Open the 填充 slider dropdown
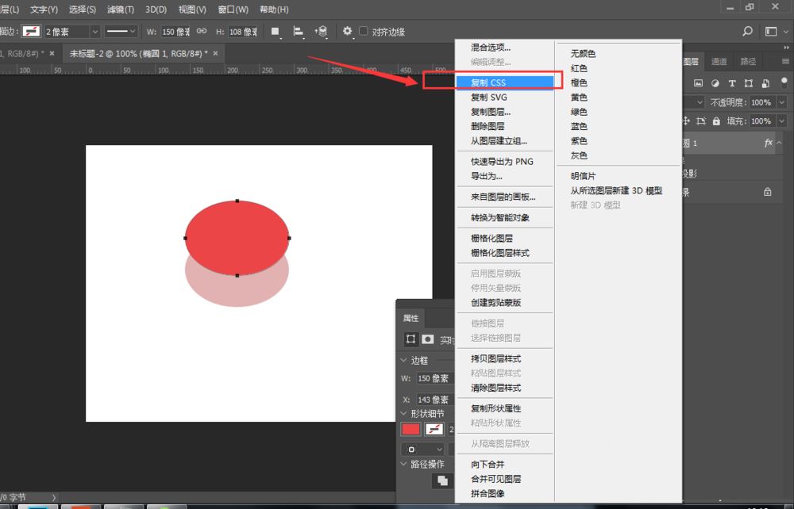The image size is (794, 509). 782,121
